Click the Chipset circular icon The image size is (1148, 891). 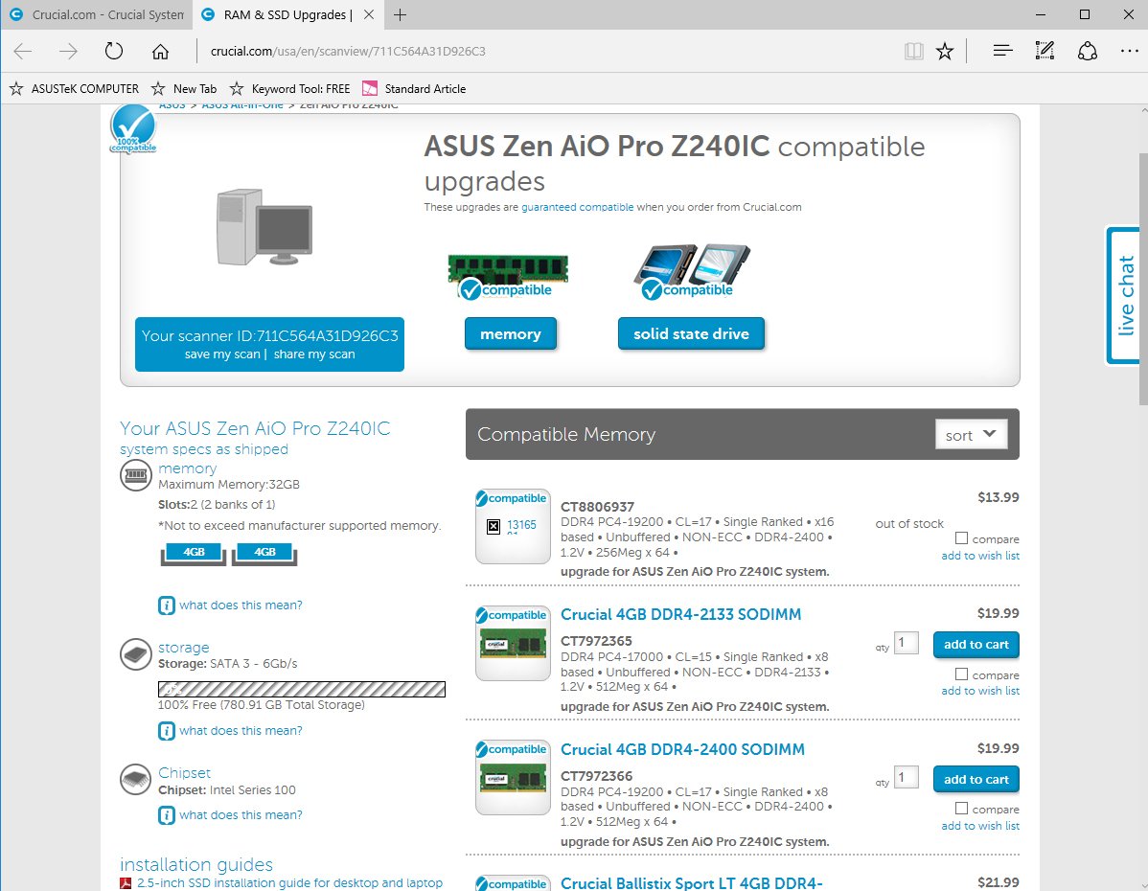(x=136, y=780)
